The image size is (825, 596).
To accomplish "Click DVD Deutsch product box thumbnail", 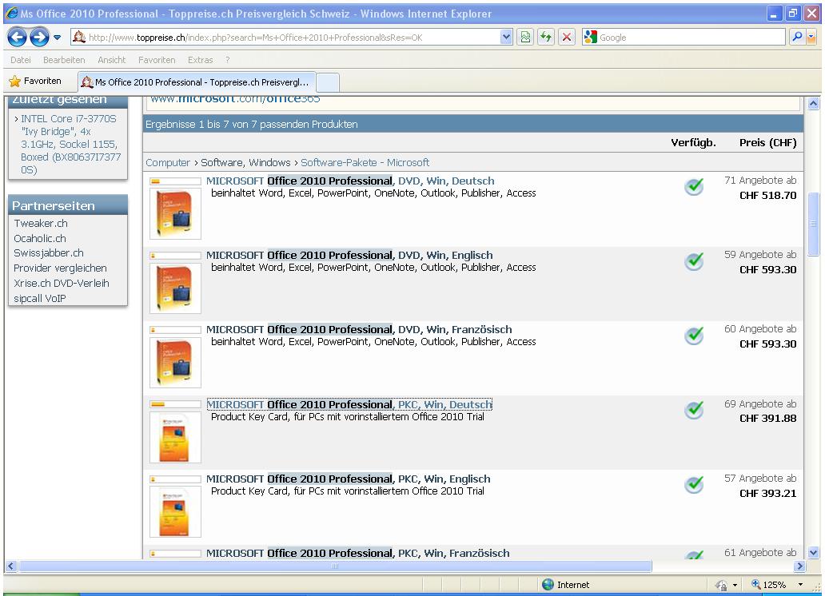I will 175,213.
